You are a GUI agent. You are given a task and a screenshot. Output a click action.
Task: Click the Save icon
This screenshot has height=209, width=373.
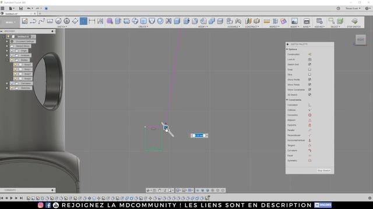pyautogui.click(x=21, y=8)
